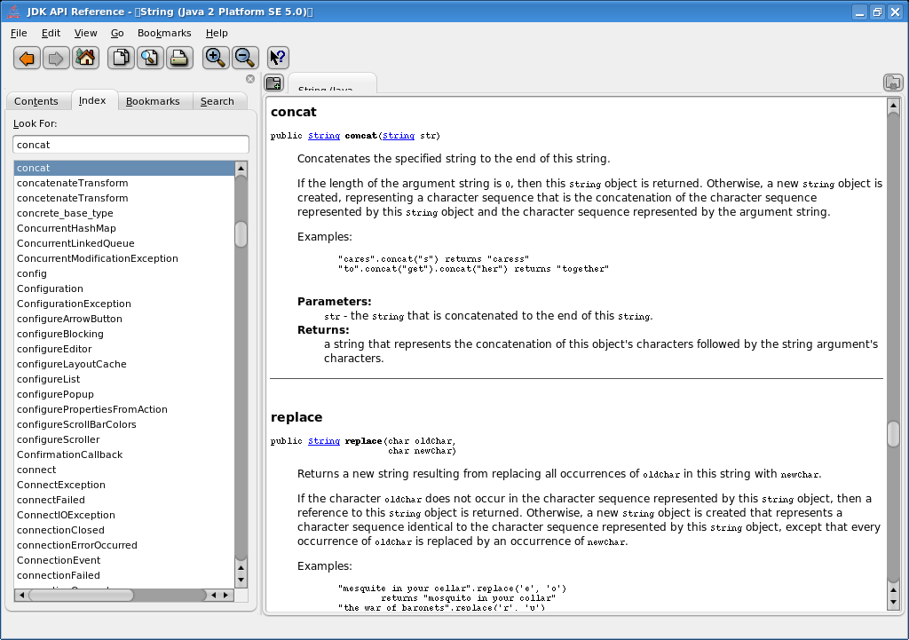Click the Look For input field
The width and height of the screenshot is (909, 640).
click(131, 145)
